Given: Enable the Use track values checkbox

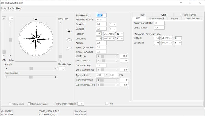Looking at the screenshot, I should click(x=29, y=104).
